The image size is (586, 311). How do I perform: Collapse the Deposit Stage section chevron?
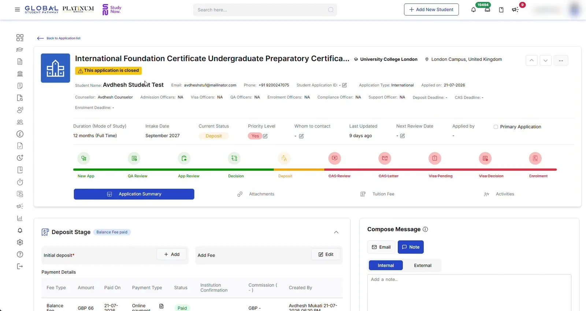pyautogui.click(x=336, y=232)
